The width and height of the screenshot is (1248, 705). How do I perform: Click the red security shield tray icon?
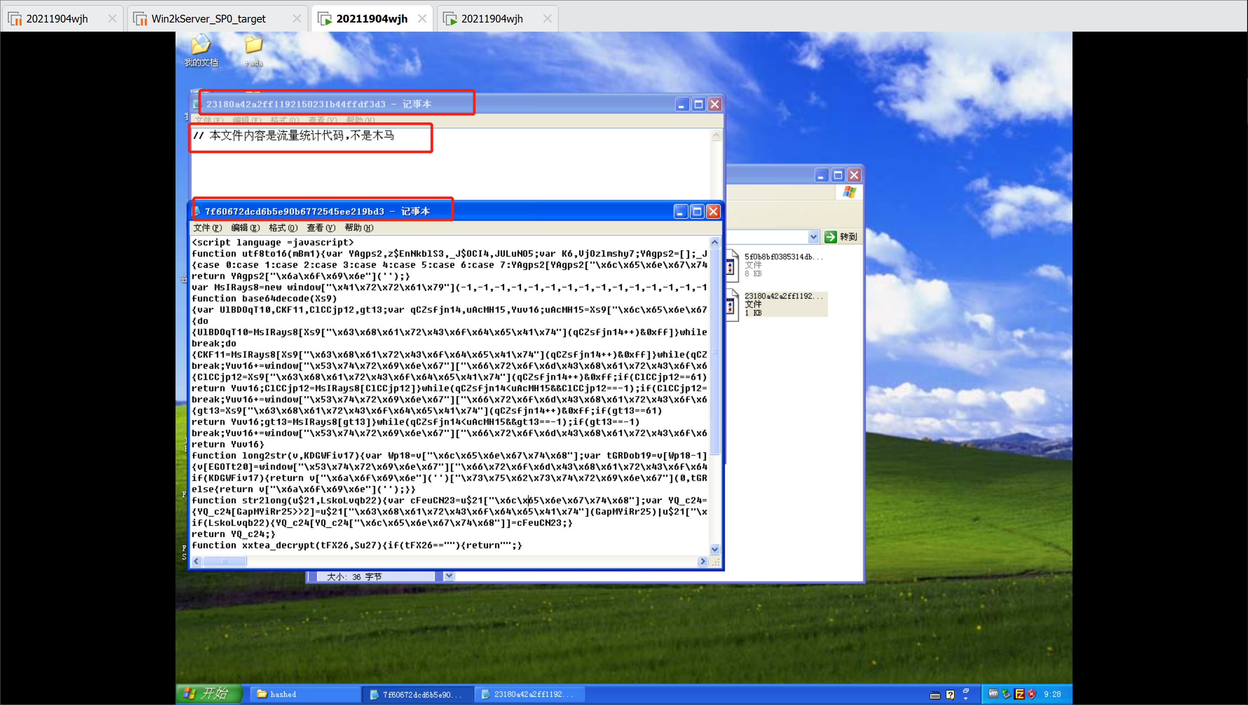1031,694
